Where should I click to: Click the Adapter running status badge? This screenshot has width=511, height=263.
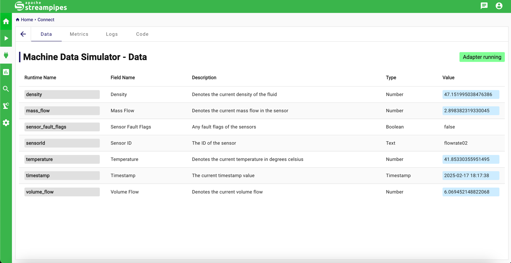(482, 57)
